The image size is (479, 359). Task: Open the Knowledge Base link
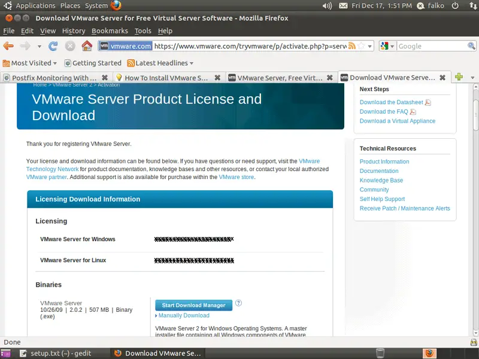pyautogui.click(x=381, y=181)
